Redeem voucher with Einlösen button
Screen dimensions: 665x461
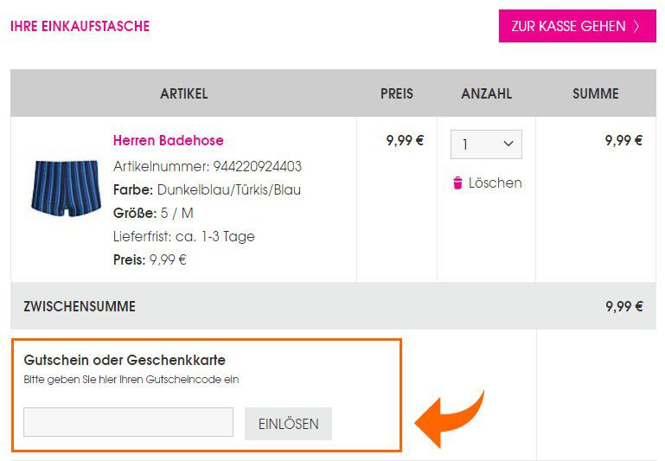pyautogui.click(x=288, y=424)
